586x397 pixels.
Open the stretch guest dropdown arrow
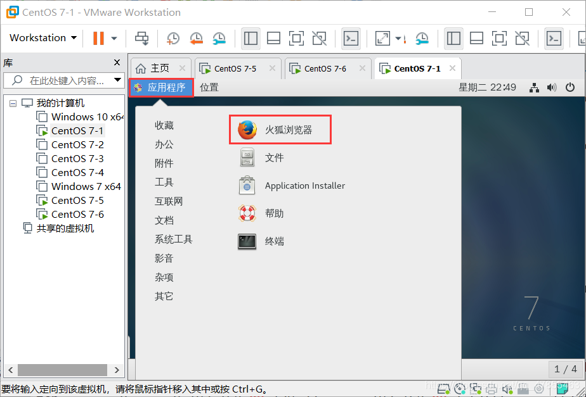[398, 38]
